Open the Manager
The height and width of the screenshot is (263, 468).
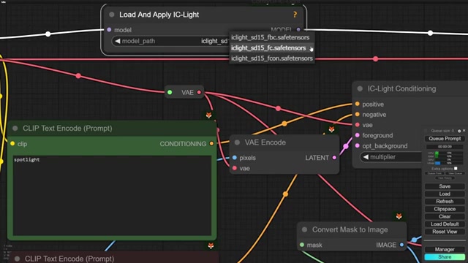(445, 249)
